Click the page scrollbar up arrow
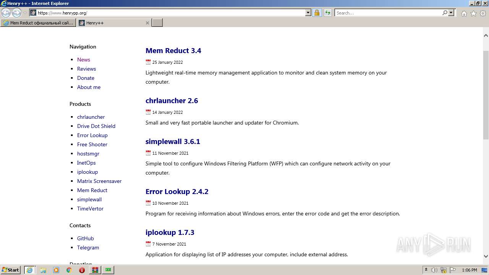 pos(486,35)
